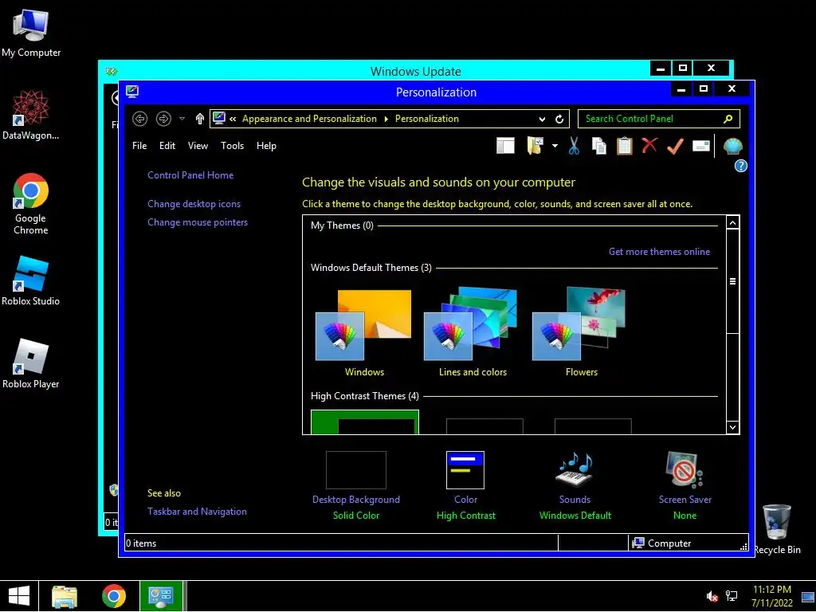Screen dimensions: 816x612
Task: Select the Roblox Player desktop shortcut
Action: point(31,363)
